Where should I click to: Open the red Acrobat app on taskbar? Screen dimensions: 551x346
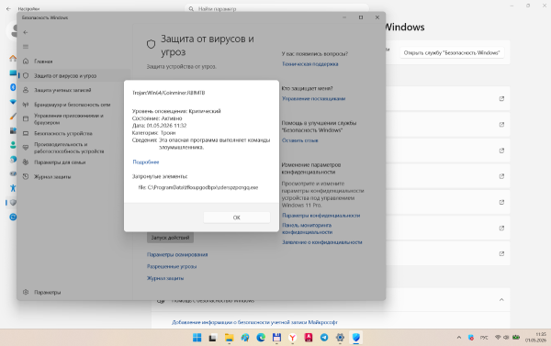(x=309, y=338)
